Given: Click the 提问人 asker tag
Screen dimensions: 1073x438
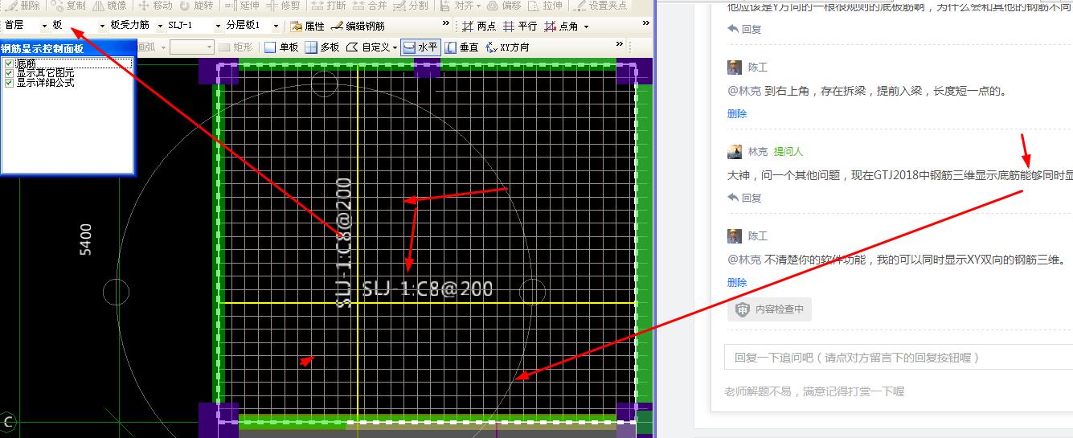Looking at the screenshot, I should pos(788,152).
